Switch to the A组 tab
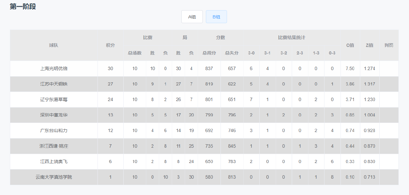This screenshot has width=409, height=195. pos(192,17)
